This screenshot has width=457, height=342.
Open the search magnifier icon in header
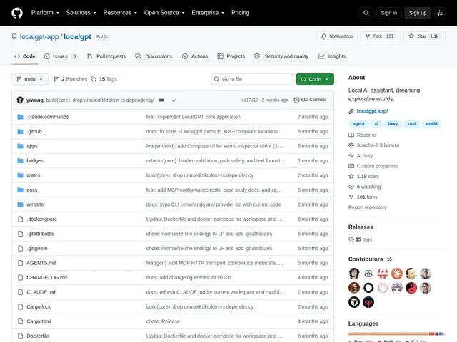[x=366, y=13]
